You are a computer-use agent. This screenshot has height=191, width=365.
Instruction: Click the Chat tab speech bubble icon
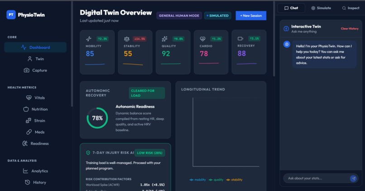click(286, 8)
